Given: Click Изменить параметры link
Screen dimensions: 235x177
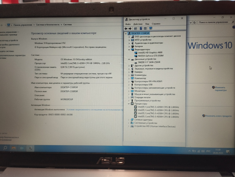Looking at the screenshot, I should click(x=221, y=89).
